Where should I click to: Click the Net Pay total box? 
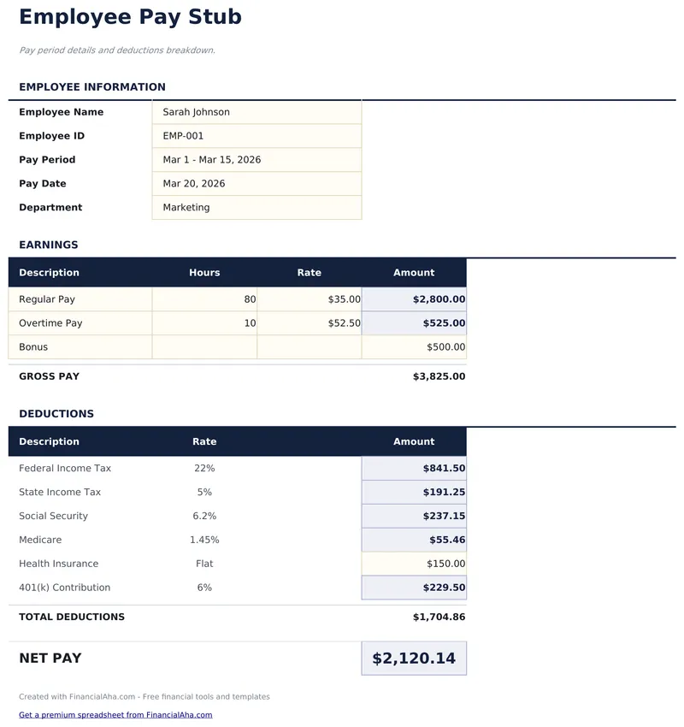click(414, 659)
